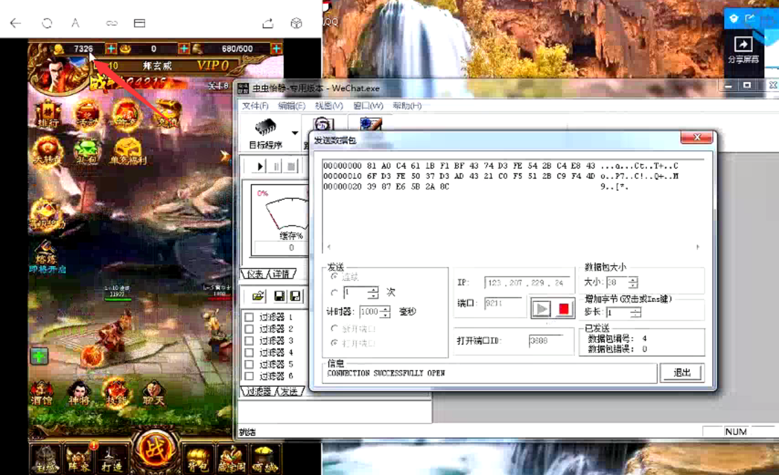Open the 文件(F) menu
The image size is (779, 475).
pyautogui.click(x=255, y=106)
